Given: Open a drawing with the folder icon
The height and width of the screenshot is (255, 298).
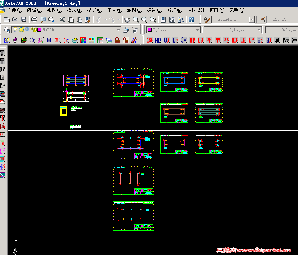Looking at the screenshot, I should coord(15,20).
